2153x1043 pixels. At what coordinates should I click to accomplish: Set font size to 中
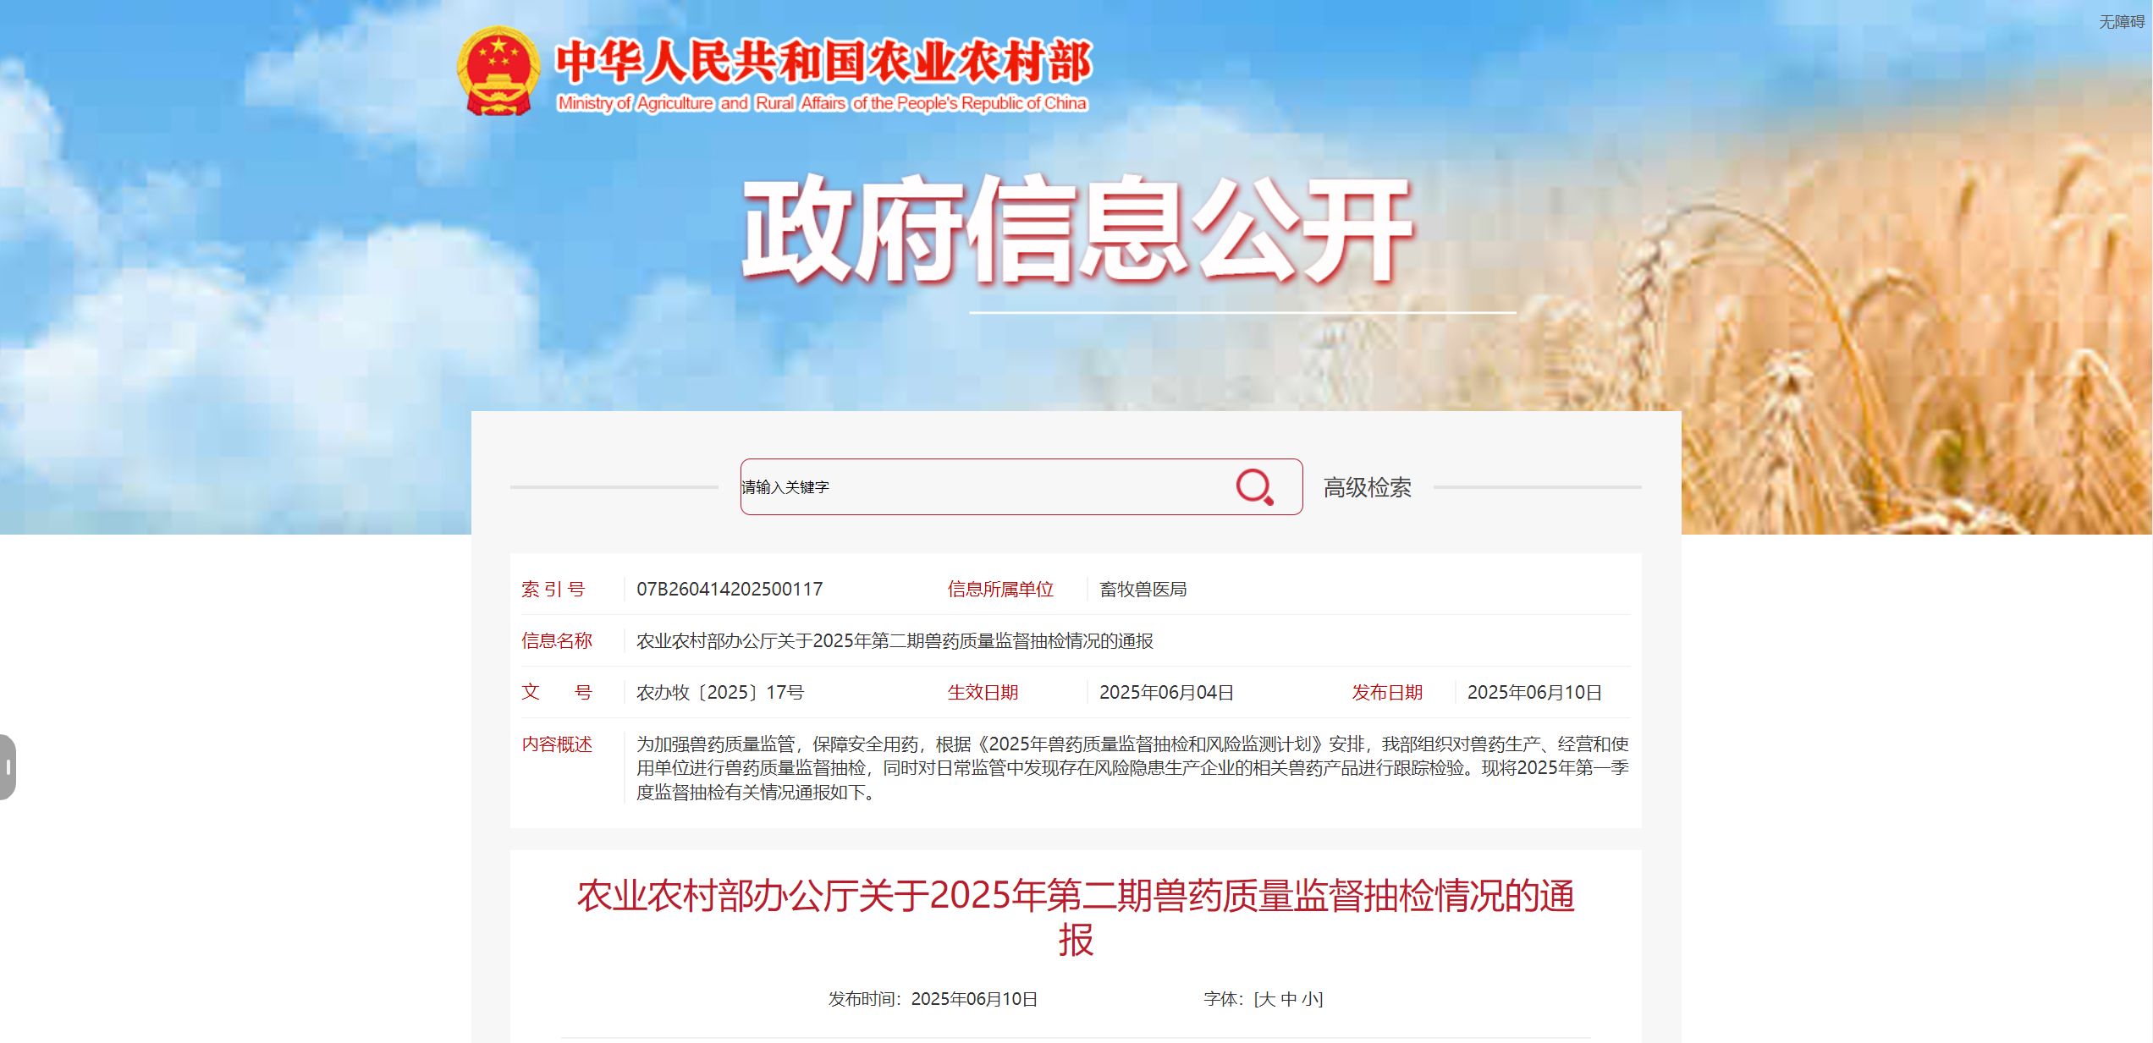pyautogui.click(x=1288, y=999)
